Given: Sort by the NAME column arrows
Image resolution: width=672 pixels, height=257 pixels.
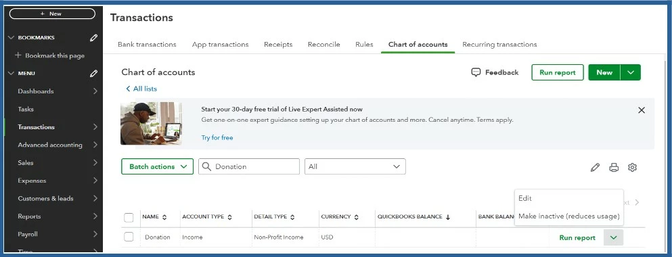Looking at the screenshot, I should click(x=164, y=217).
